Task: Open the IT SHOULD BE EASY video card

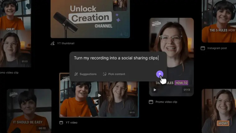Action: point(29,111)
